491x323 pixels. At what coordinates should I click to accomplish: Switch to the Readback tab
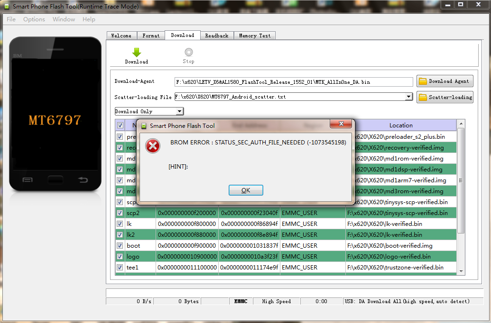coord(217,36)
